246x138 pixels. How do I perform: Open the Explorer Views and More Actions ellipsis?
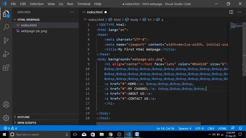[72, 12]
